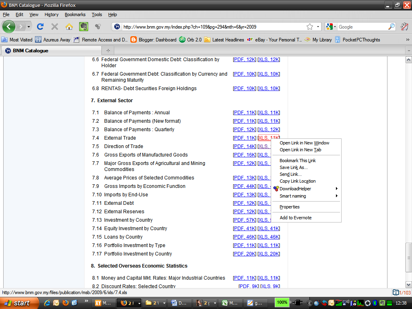Go back with the green Back arrow
Image resolution: width=412 pixels, height=309 pixels.
pos(9,27)
